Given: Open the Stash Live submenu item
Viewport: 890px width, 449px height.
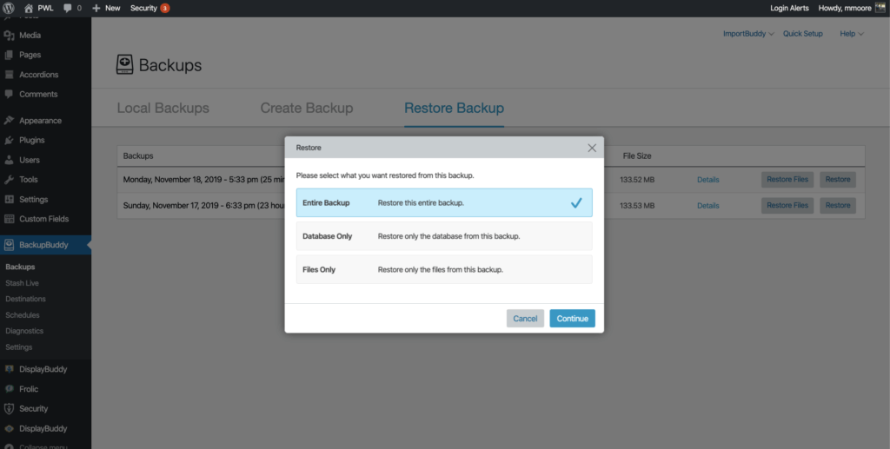Looking at the screenshot, I should coord(22,283).
